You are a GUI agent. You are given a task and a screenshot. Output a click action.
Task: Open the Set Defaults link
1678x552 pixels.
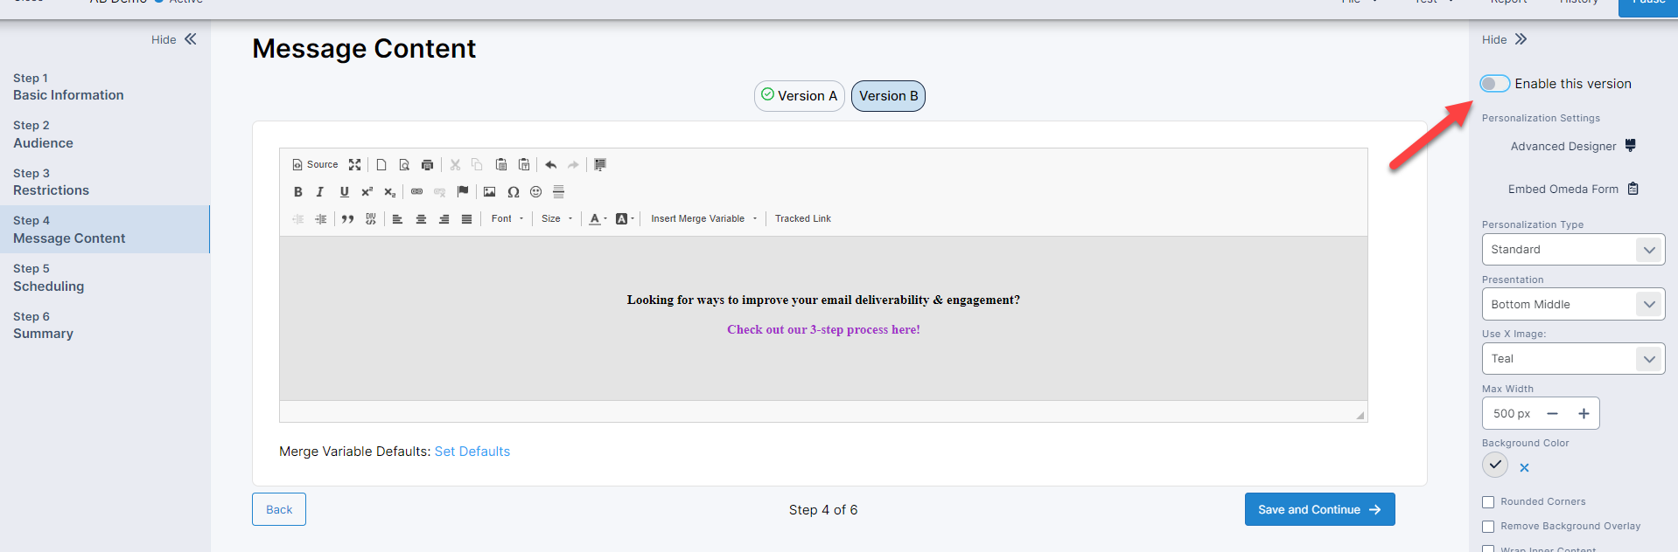pos(472,452)
